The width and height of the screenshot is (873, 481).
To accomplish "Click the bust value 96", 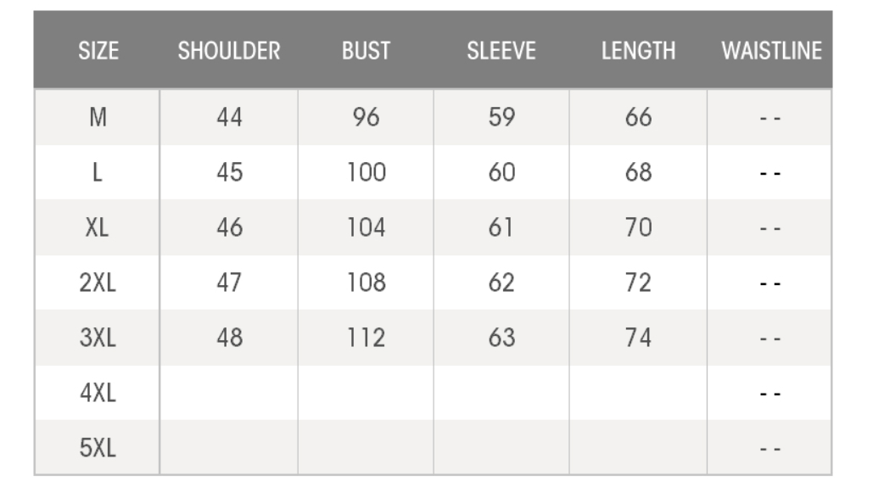I will [x=366, y=118].
